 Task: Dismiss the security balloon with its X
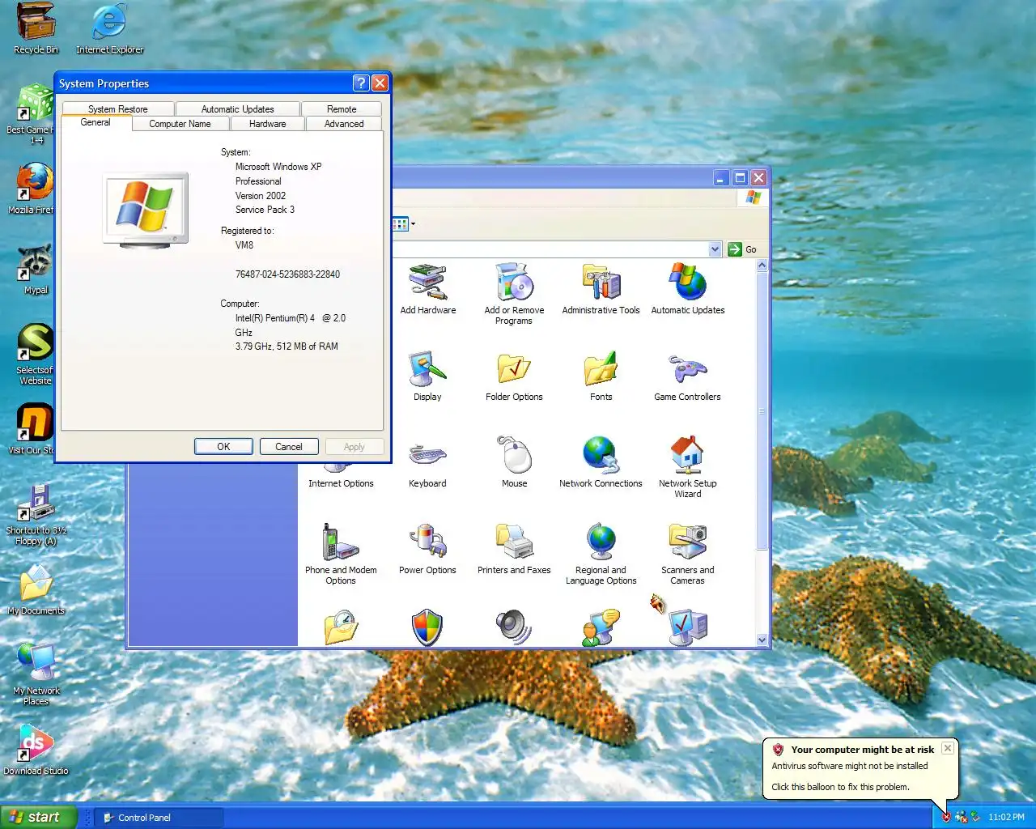pyautogui.click(x=947, y=748)
